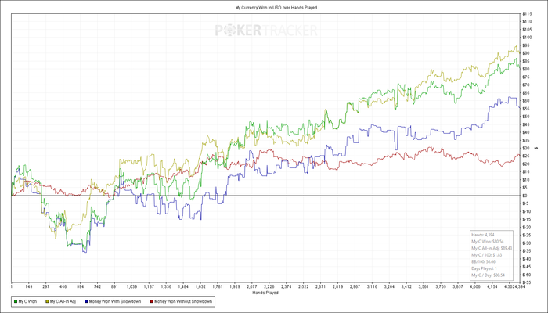
Task: Click the red Money Won Without Showdown swatch
Action: (151, 301)
